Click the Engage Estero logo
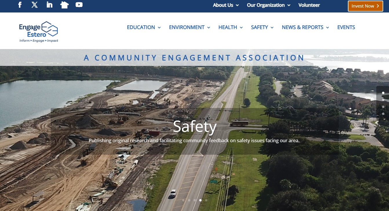The height and width of the screenshot is (211, 389). pos(38,31)
